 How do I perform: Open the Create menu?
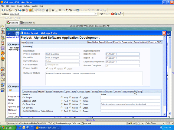19,6
